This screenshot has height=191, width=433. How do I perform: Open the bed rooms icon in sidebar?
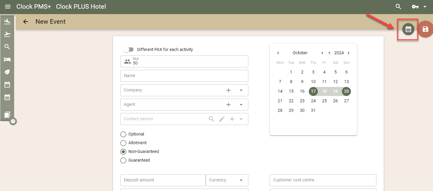point(7,59)
